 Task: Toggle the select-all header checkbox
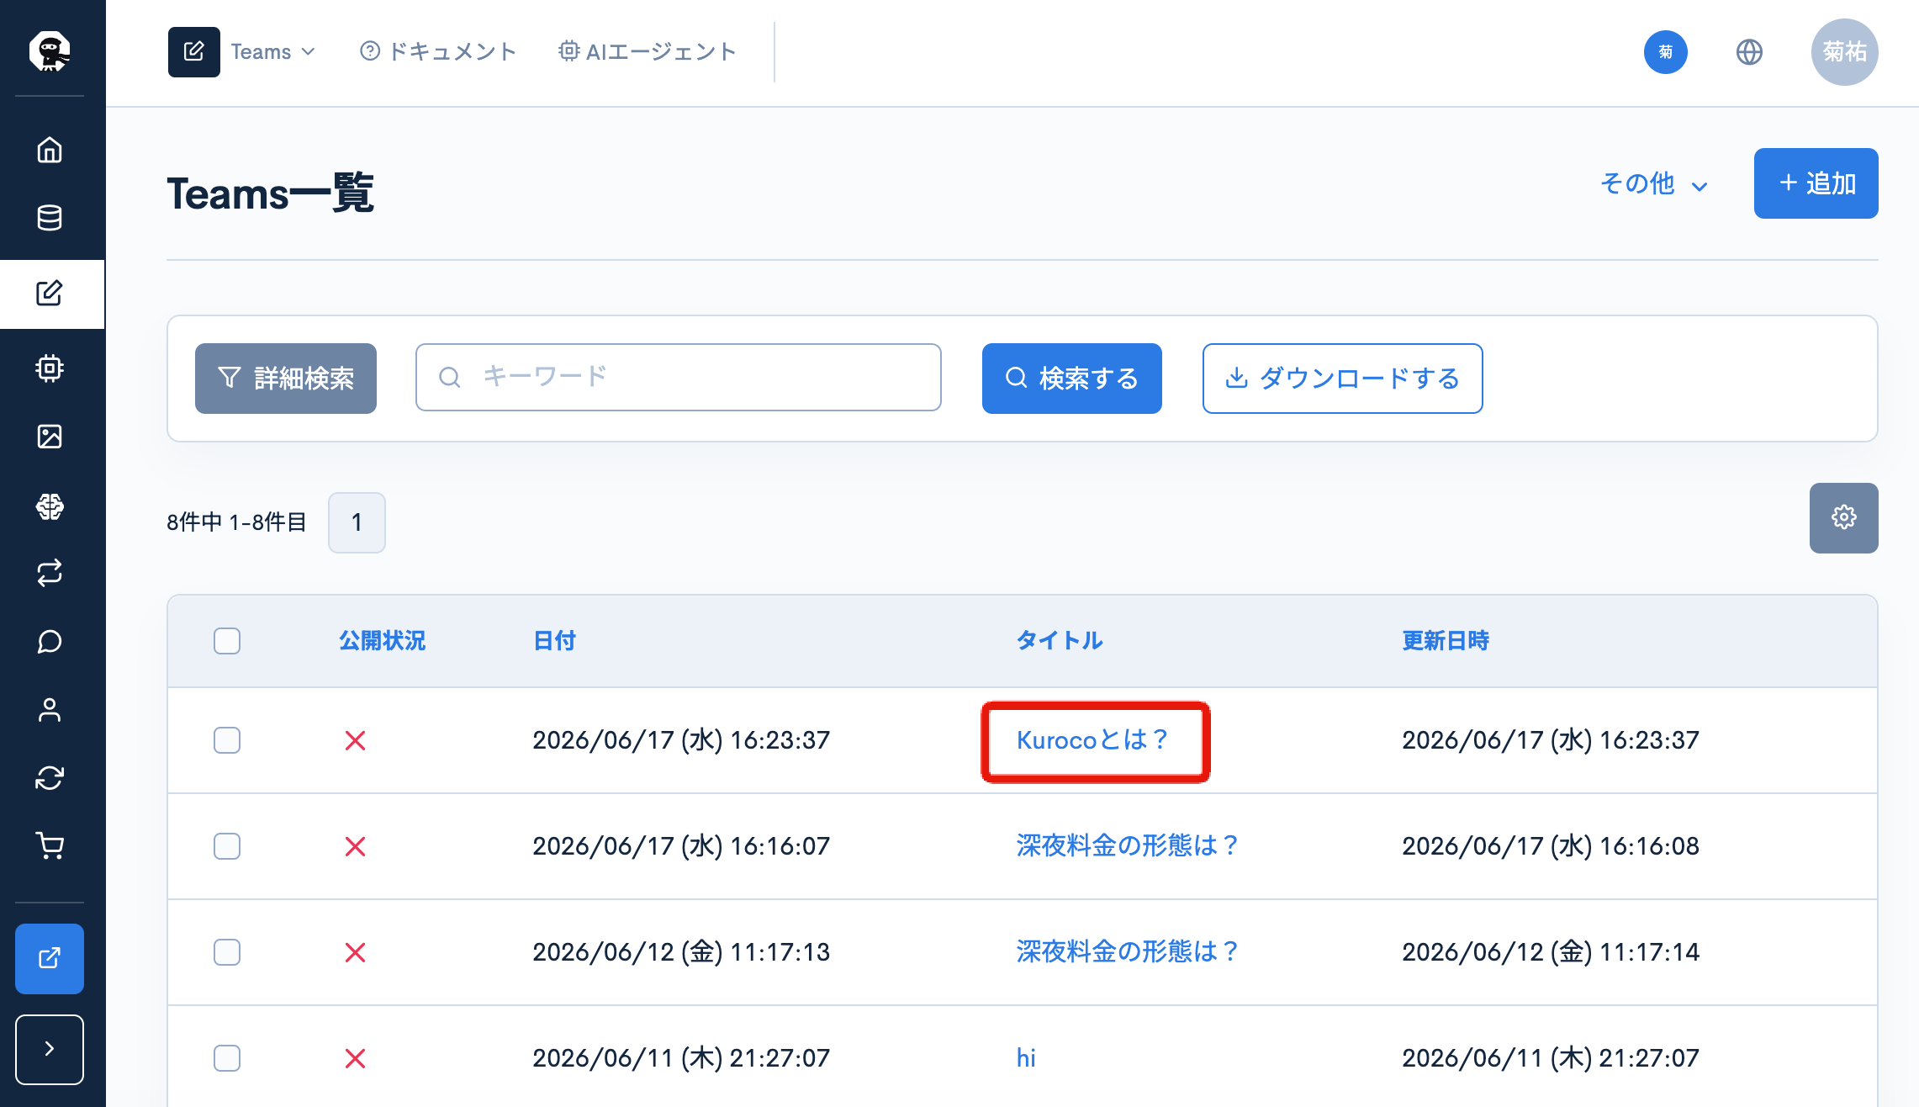(x=227, y=641)
